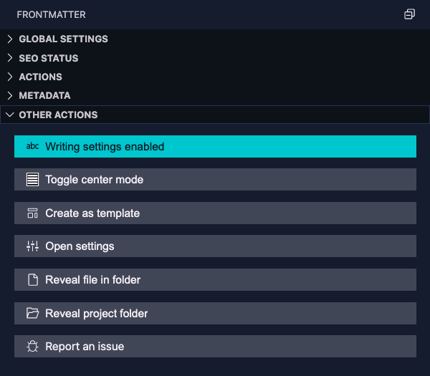The height and width of the screenshot is (376, 430).
Task: Expand the Actions section chevron
Action: pos(10,77)
